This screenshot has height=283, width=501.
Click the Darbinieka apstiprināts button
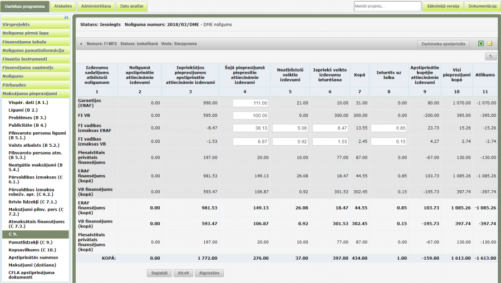443,43
